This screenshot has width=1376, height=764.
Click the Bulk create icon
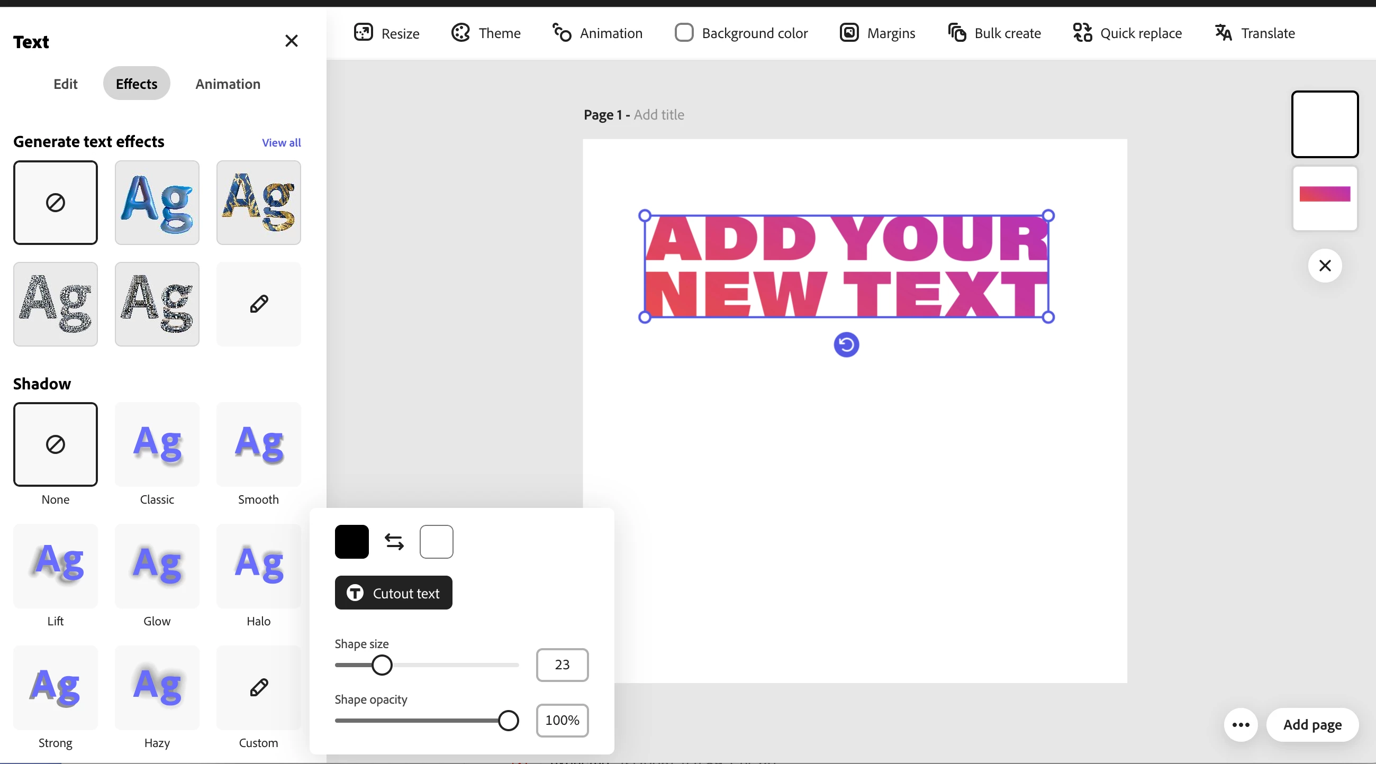957,33
